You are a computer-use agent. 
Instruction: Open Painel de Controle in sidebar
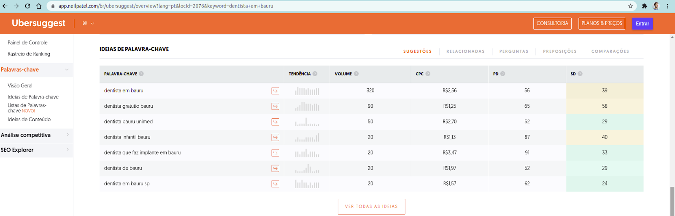[x=27, y=43]
